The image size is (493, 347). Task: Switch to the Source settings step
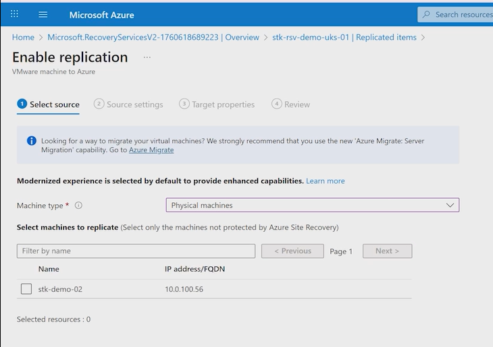point(128,104)
